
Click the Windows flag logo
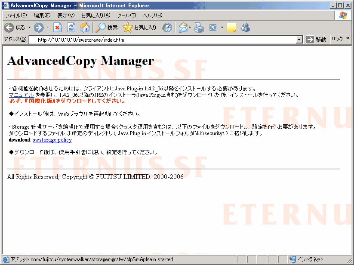click(343, 15)
